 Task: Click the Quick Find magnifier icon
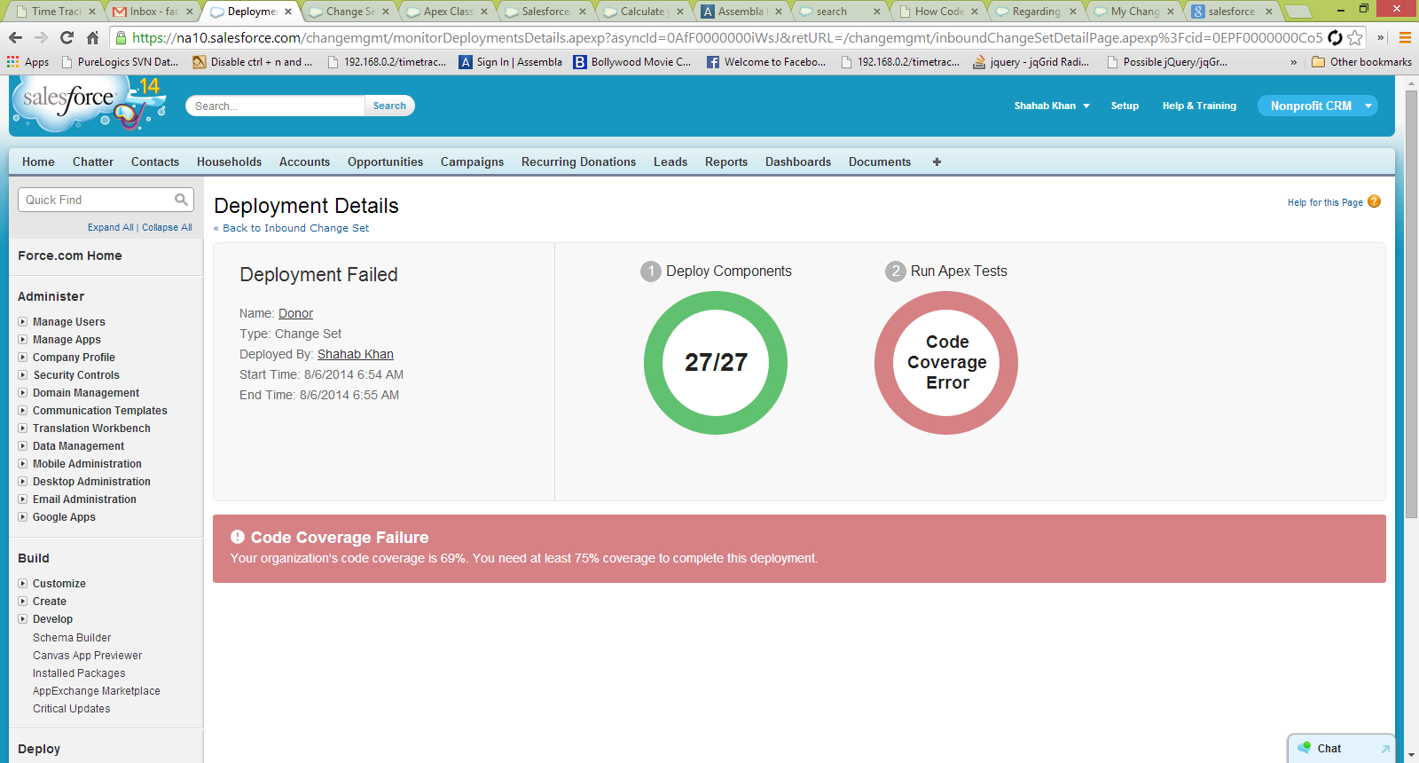[181, 200]
